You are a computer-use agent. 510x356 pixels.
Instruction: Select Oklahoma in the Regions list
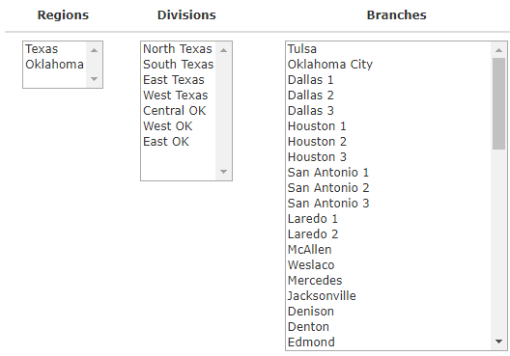[55, 65]
